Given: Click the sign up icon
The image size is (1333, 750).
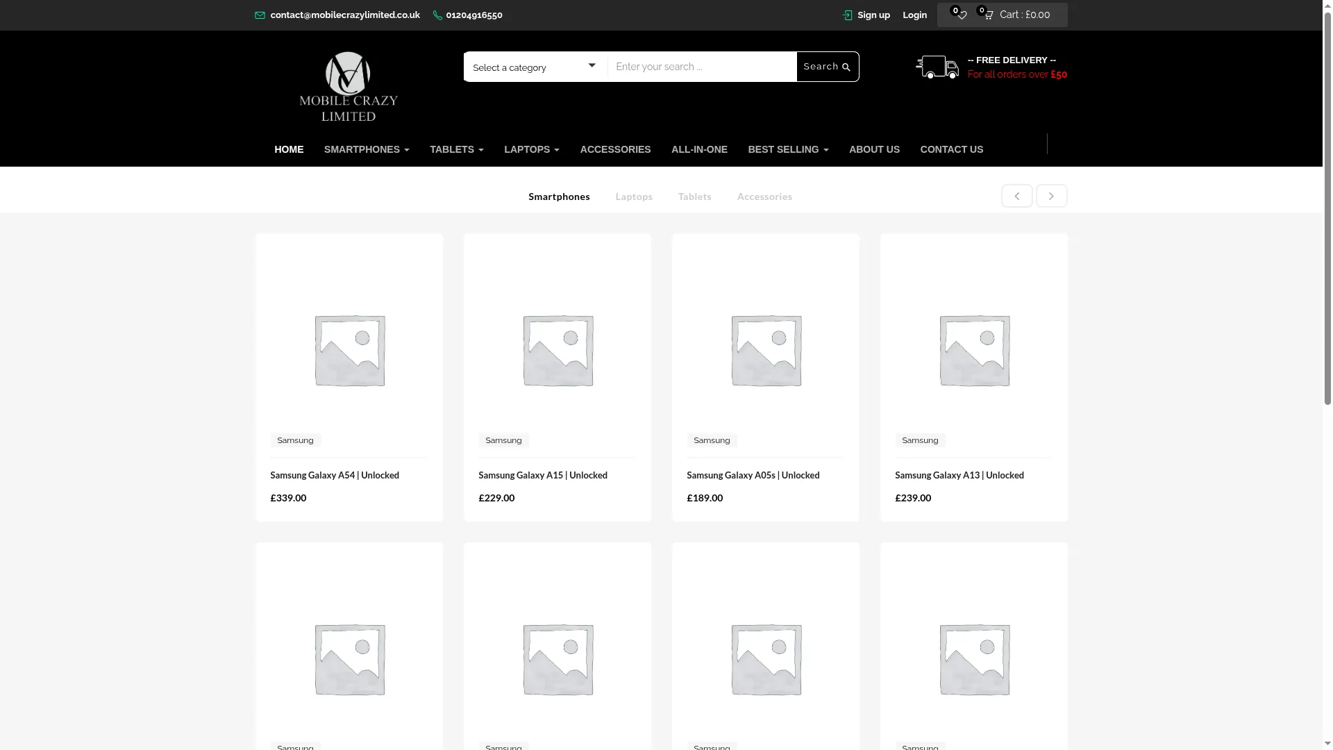Looking at the screenshot, I should [847, 15].
